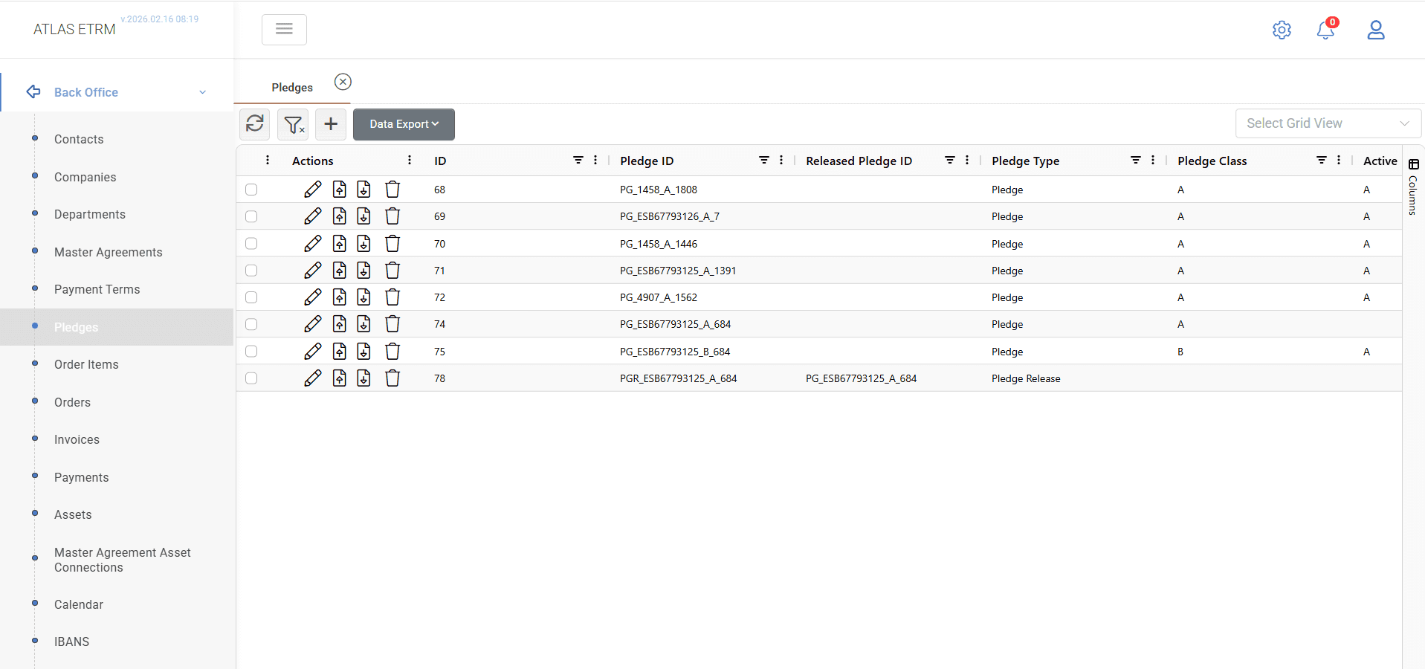The height and width of the screenshot is (669, 1425).
Task: Download document for pledge ID 71
Action: click(x=363, y=271)
